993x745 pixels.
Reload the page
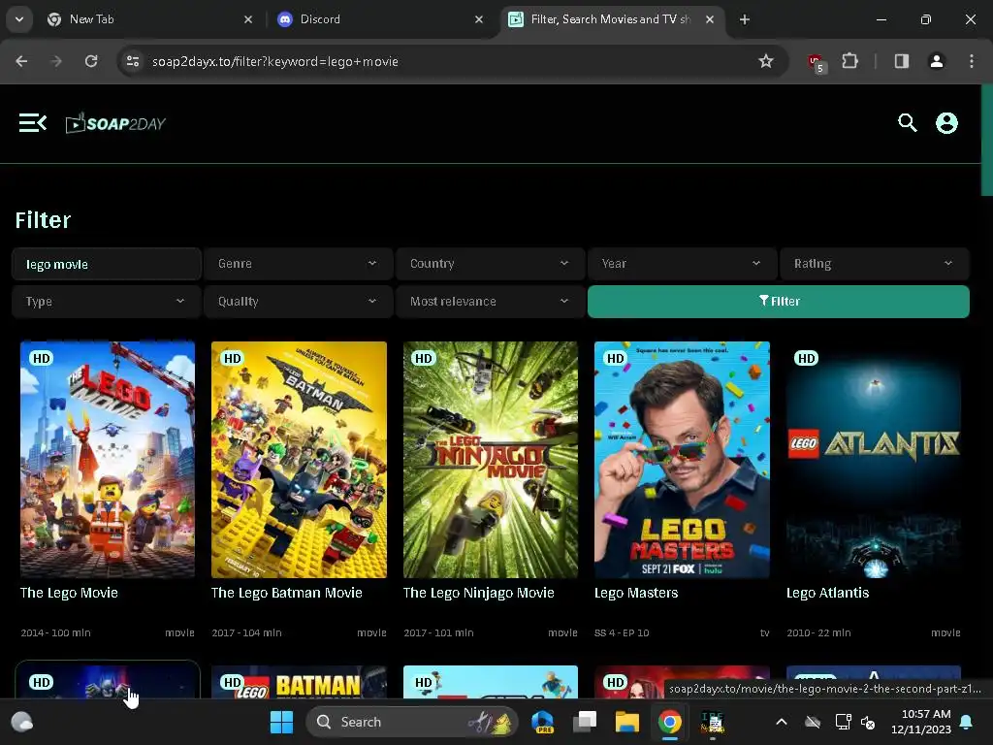(x=91, y=61)
